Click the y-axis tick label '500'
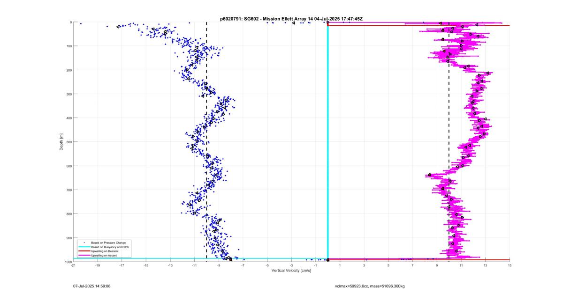This screenshot has width=563, height=294. click(68, 142)
